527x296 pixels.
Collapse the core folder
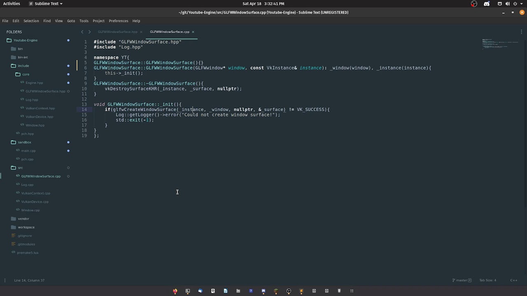(x=26, y=74)
